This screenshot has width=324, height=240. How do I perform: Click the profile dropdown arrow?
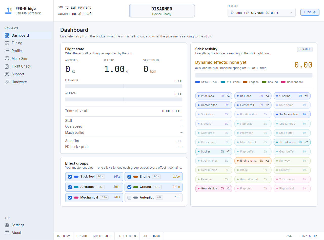pyautogui.click(x=291, y=13)
